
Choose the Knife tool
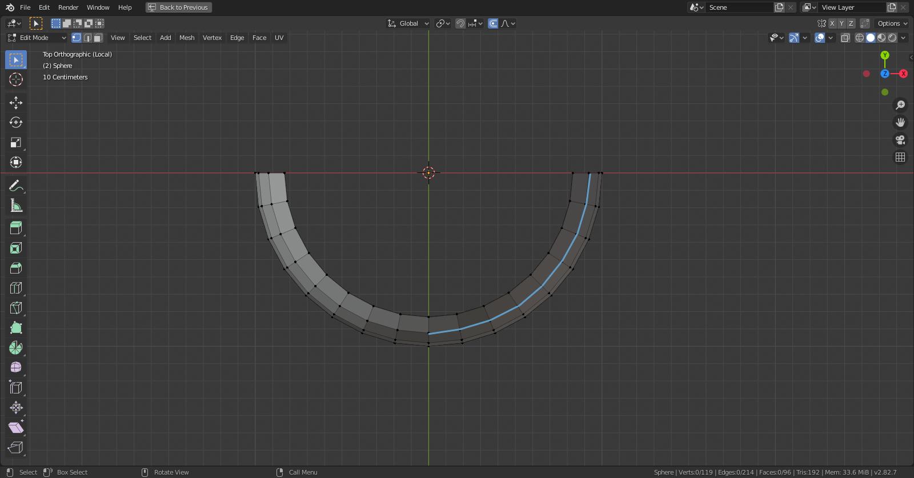coord(16,308)
